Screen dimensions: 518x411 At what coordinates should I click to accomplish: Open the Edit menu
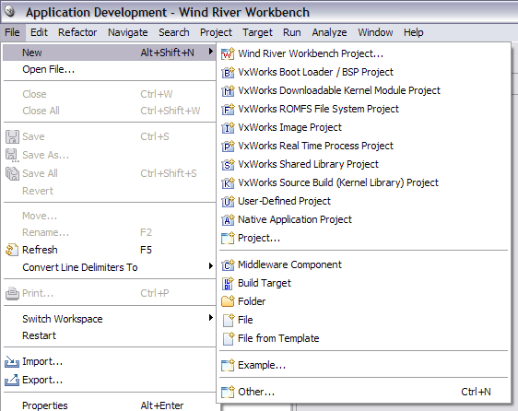click(39, 32)
